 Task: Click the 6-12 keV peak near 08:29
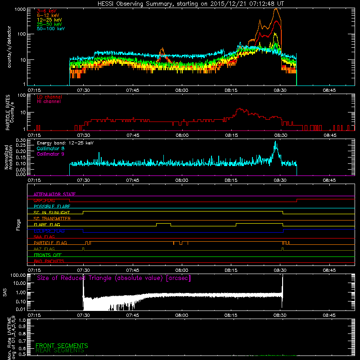click(x=276, y=9)
